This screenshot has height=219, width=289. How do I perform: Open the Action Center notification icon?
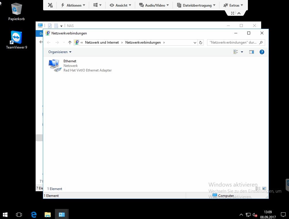(x=283, y=215)
